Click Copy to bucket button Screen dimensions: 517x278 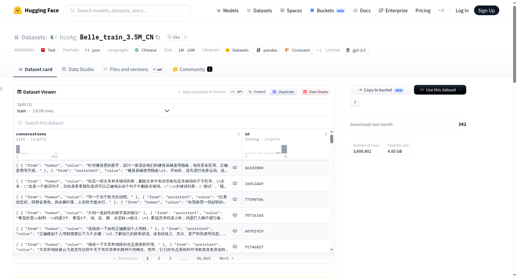(381, 90)
